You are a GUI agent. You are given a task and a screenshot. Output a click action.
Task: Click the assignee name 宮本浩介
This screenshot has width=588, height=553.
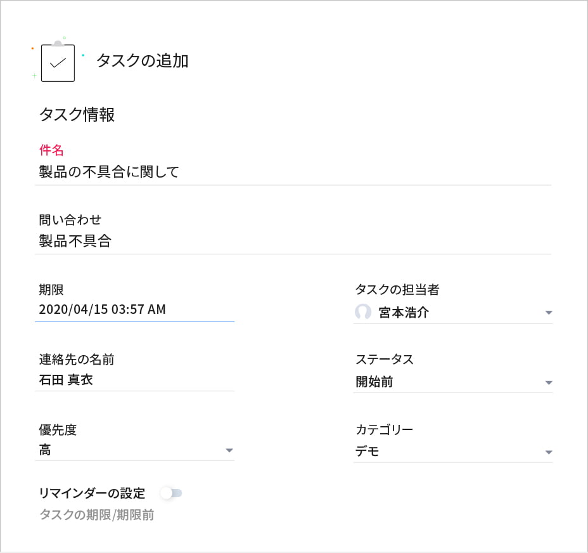[x=404, y=313]
